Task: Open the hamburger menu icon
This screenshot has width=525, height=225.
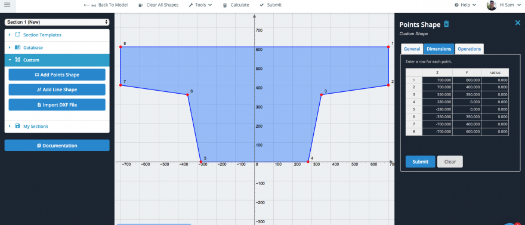Action: [x=7, y=5]
